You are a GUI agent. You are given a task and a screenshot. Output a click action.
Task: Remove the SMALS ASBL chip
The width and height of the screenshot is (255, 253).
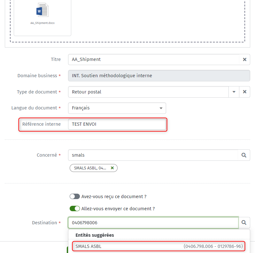click(x=112, y=168)
